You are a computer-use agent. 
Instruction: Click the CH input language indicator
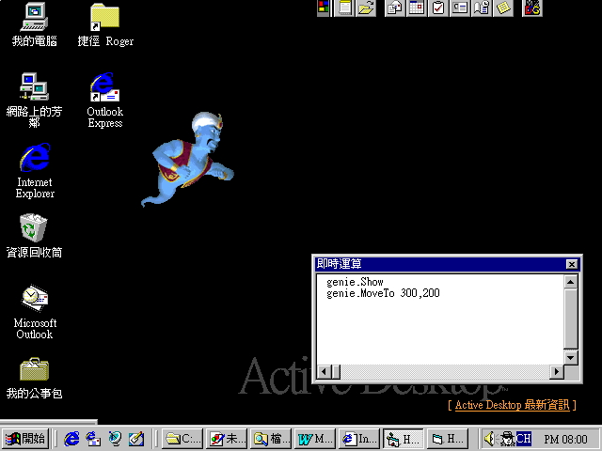coord(523,438)
